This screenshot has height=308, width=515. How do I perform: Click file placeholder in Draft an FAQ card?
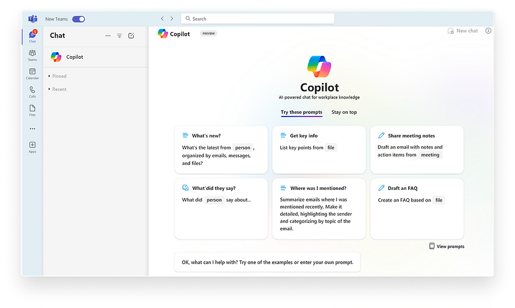(x=439, y=200)
